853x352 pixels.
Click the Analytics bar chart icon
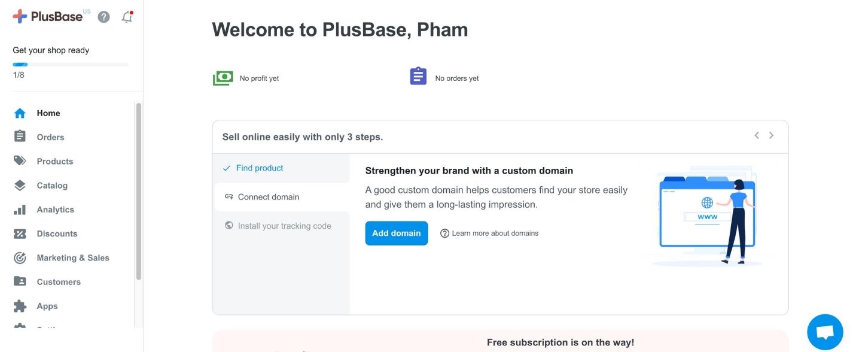pos(20,210)
